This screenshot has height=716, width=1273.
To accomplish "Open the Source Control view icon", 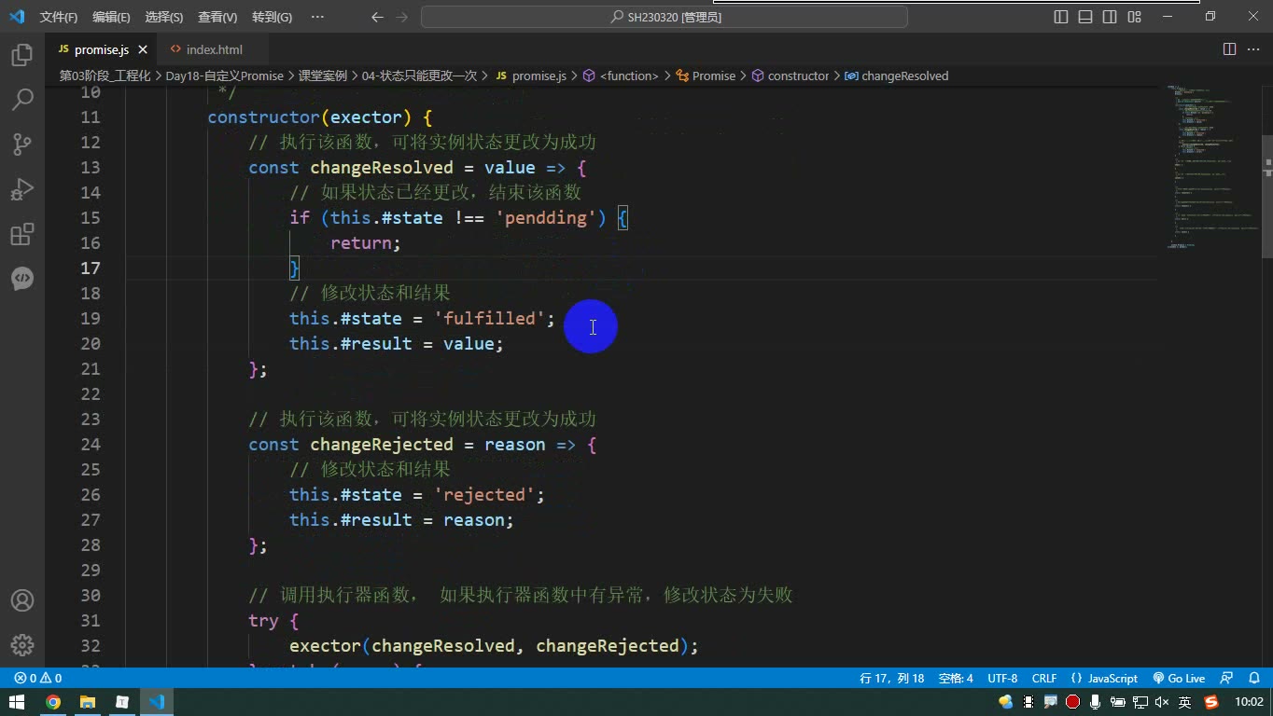I will click(x=22, y=144).
